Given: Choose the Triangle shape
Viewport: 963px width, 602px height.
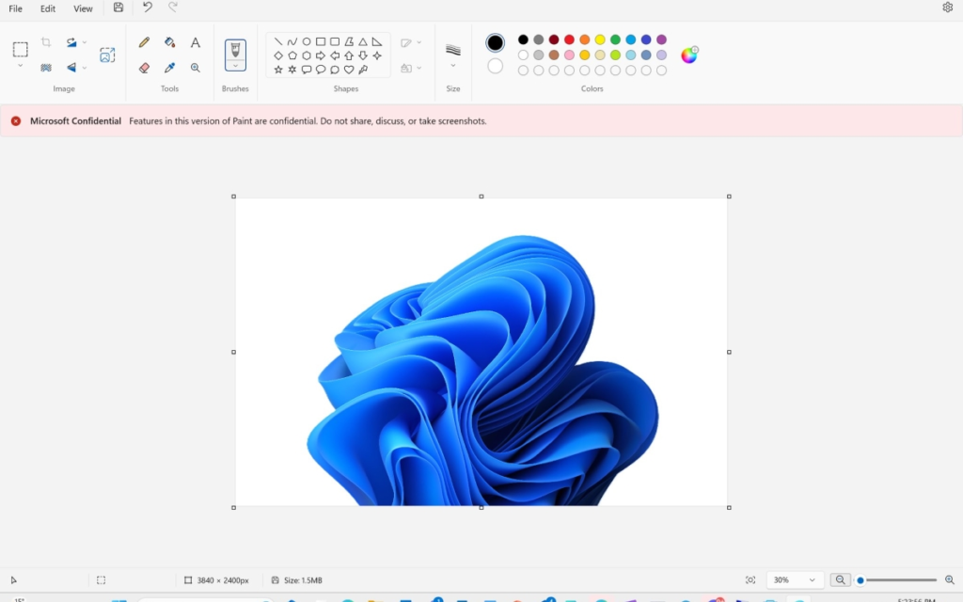Looking at the screenshot, I should coord(363,41).
